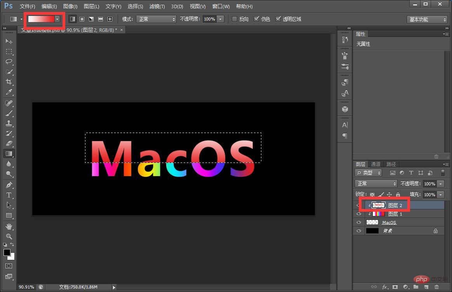Delete layer with Layers panel trash icon

[436, 287]
